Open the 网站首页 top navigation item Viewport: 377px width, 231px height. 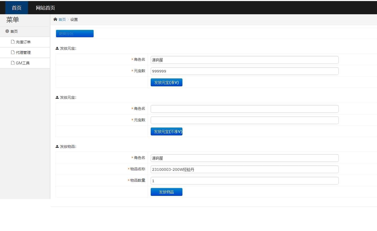point(45,8)
